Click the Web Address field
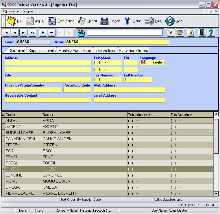This screenshot has height=214, width=220. pyautogui.click(x=129, y=90)
